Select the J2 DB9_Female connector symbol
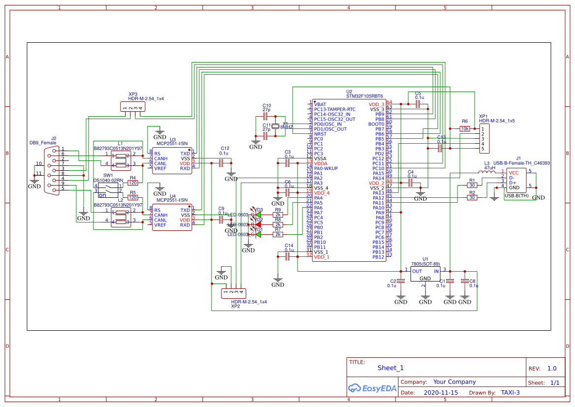 click(x=52, y=170)
